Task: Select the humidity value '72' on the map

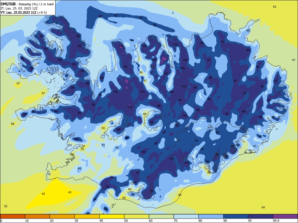Action: pos(49,174)
